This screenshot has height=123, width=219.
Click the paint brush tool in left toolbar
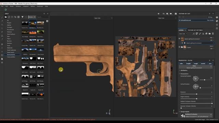[x=2, y=17]
